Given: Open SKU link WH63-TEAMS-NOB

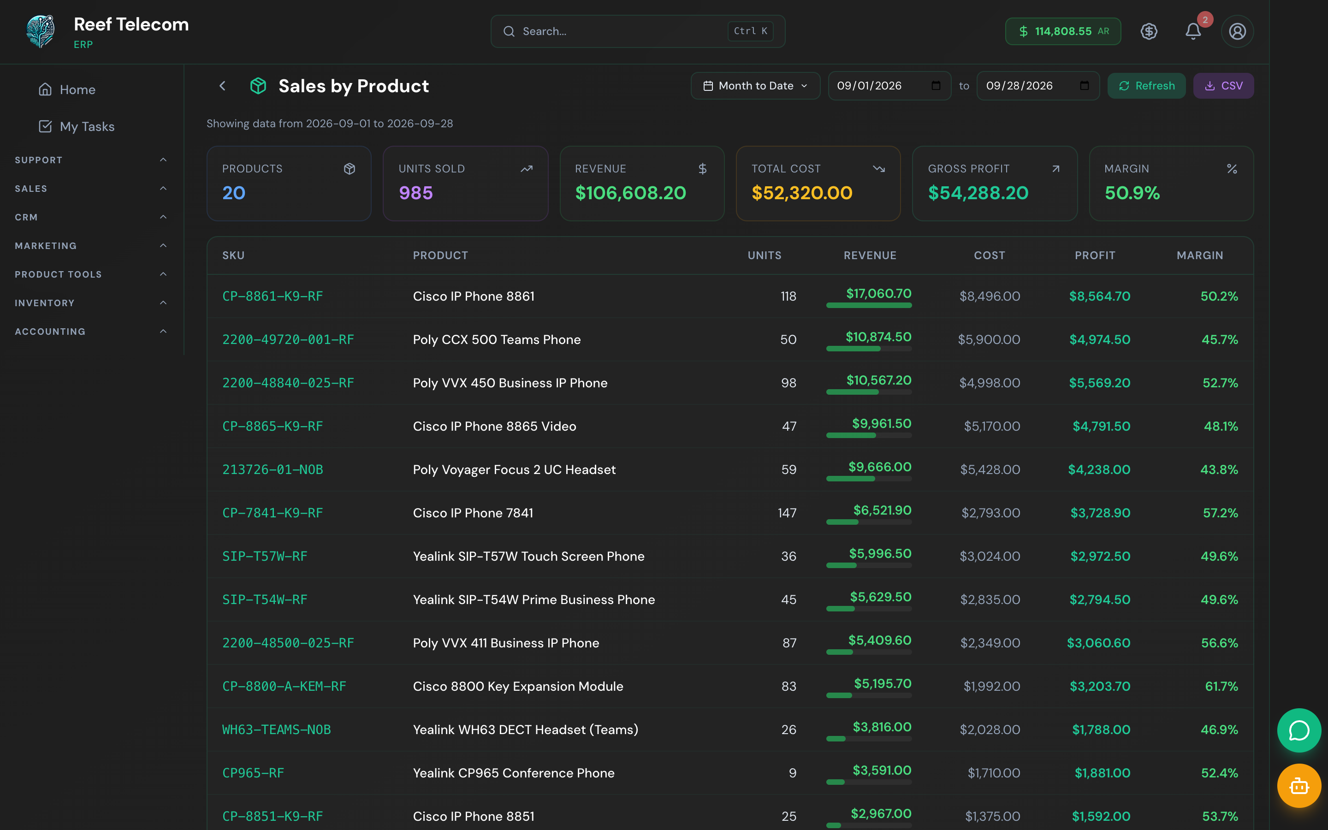Looking at the screenshot, I should point(277,729).
